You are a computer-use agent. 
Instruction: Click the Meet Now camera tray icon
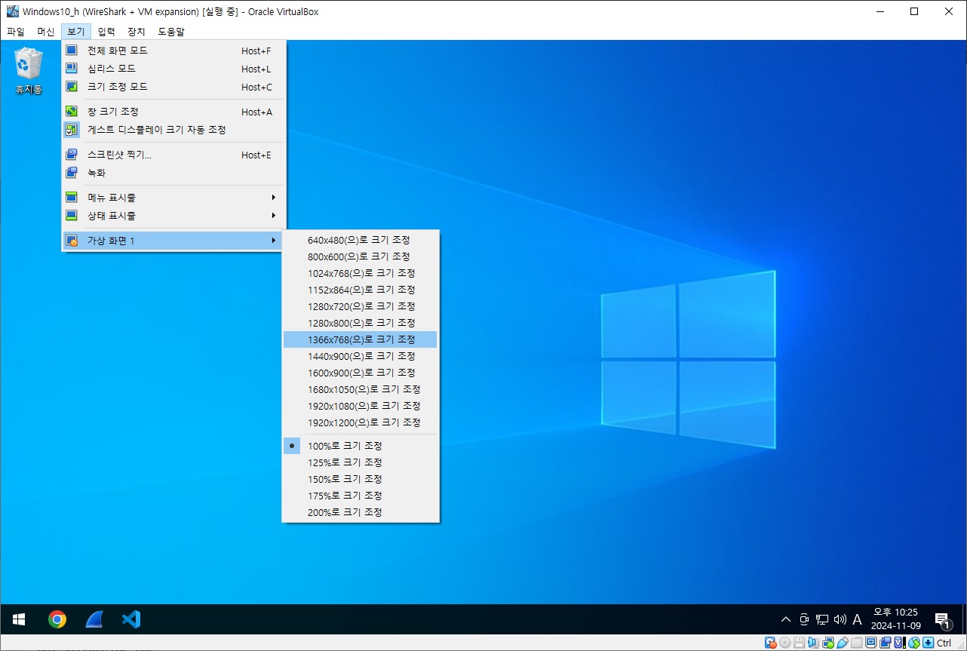coord(804,620)
